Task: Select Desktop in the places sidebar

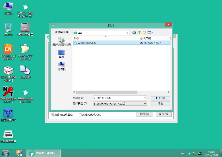Action: click(x=61, y=54)
